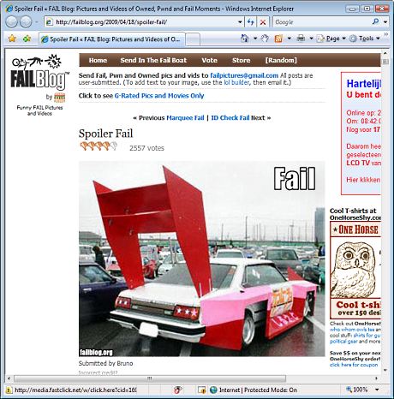394x399 pixels.
Task: Expand the toolbar overflow chevron
Action: (386, 34)
